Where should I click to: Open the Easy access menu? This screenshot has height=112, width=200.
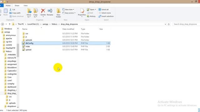pos(69,13)
